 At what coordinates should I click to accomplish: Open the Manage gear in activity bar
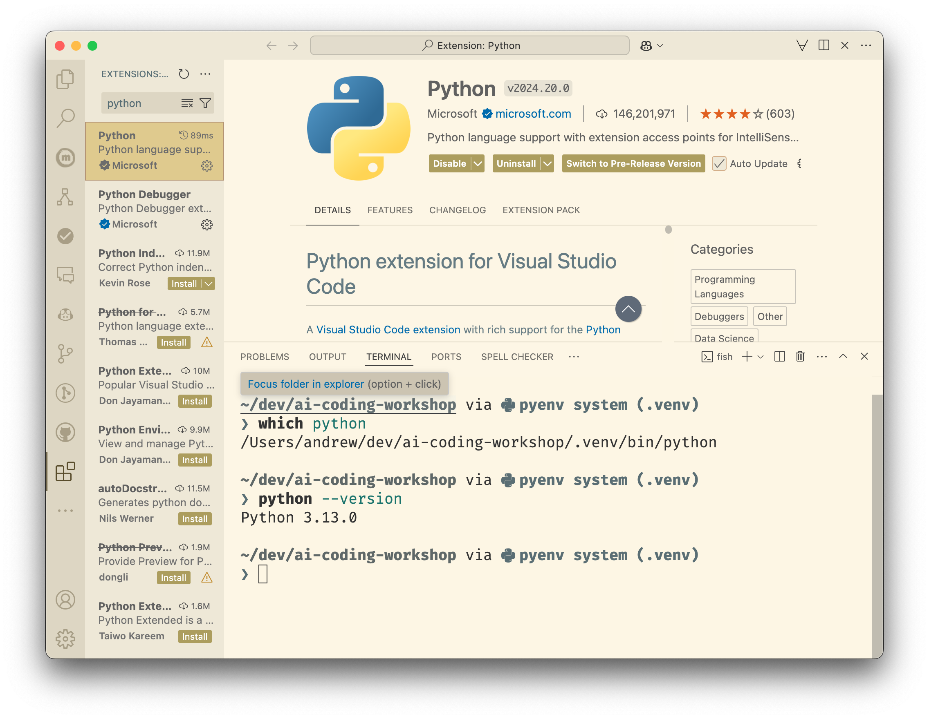click(65, 639)
